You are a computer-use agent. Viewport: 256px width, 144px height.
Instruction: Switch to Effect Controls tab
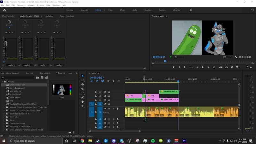coord(8,16)
